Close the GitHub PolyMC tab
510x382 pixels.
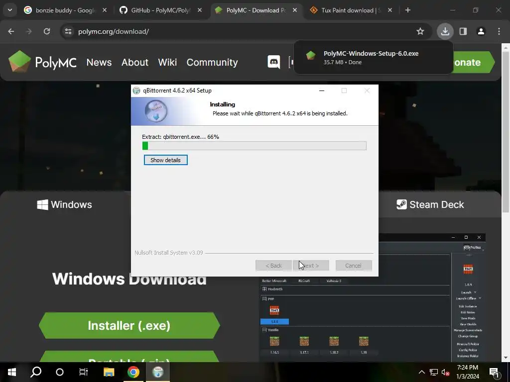point(200,10)
